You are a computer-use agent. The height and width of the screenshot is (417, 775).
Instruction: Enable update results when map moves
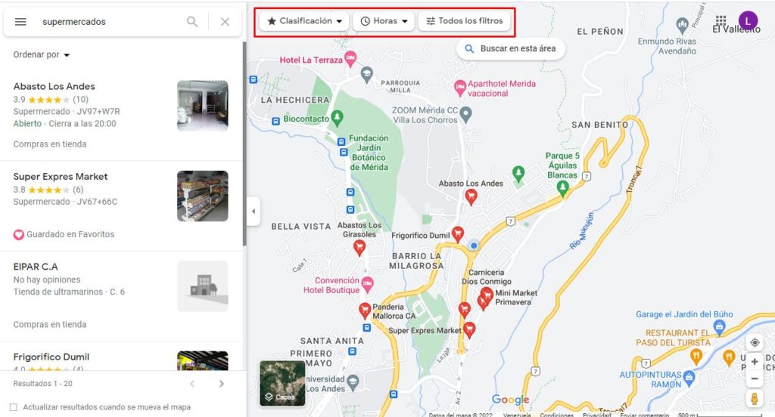pyautogui.click(x=14, y=407)
